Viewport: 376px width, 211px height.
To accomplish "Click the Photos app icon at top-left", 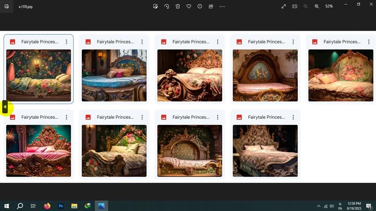I will pos(6,6).
